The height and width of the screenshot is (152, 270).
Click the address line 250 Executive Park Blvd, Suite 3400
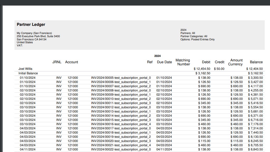(x=38, y=36)
